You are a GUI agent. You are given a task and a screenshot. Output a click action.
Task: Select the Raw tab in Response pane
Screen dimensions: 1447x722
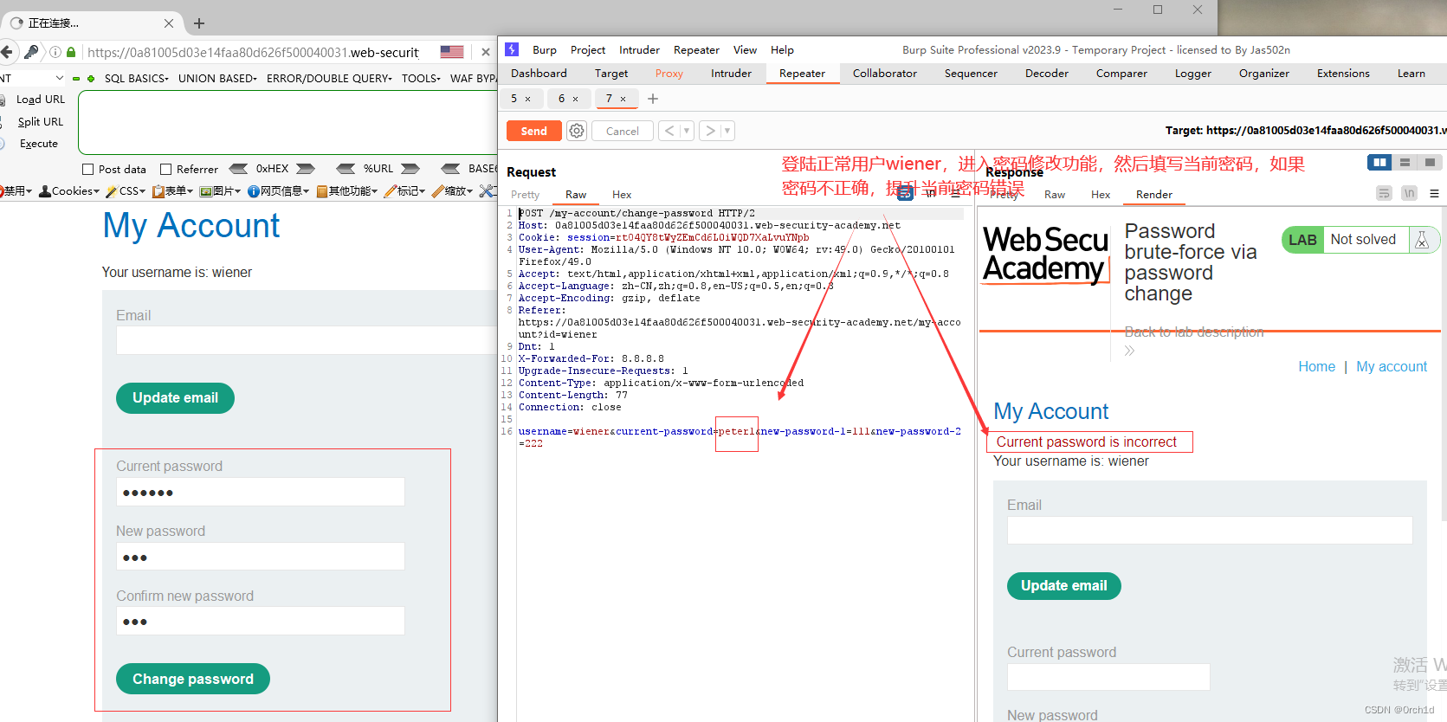(1055, 195)
